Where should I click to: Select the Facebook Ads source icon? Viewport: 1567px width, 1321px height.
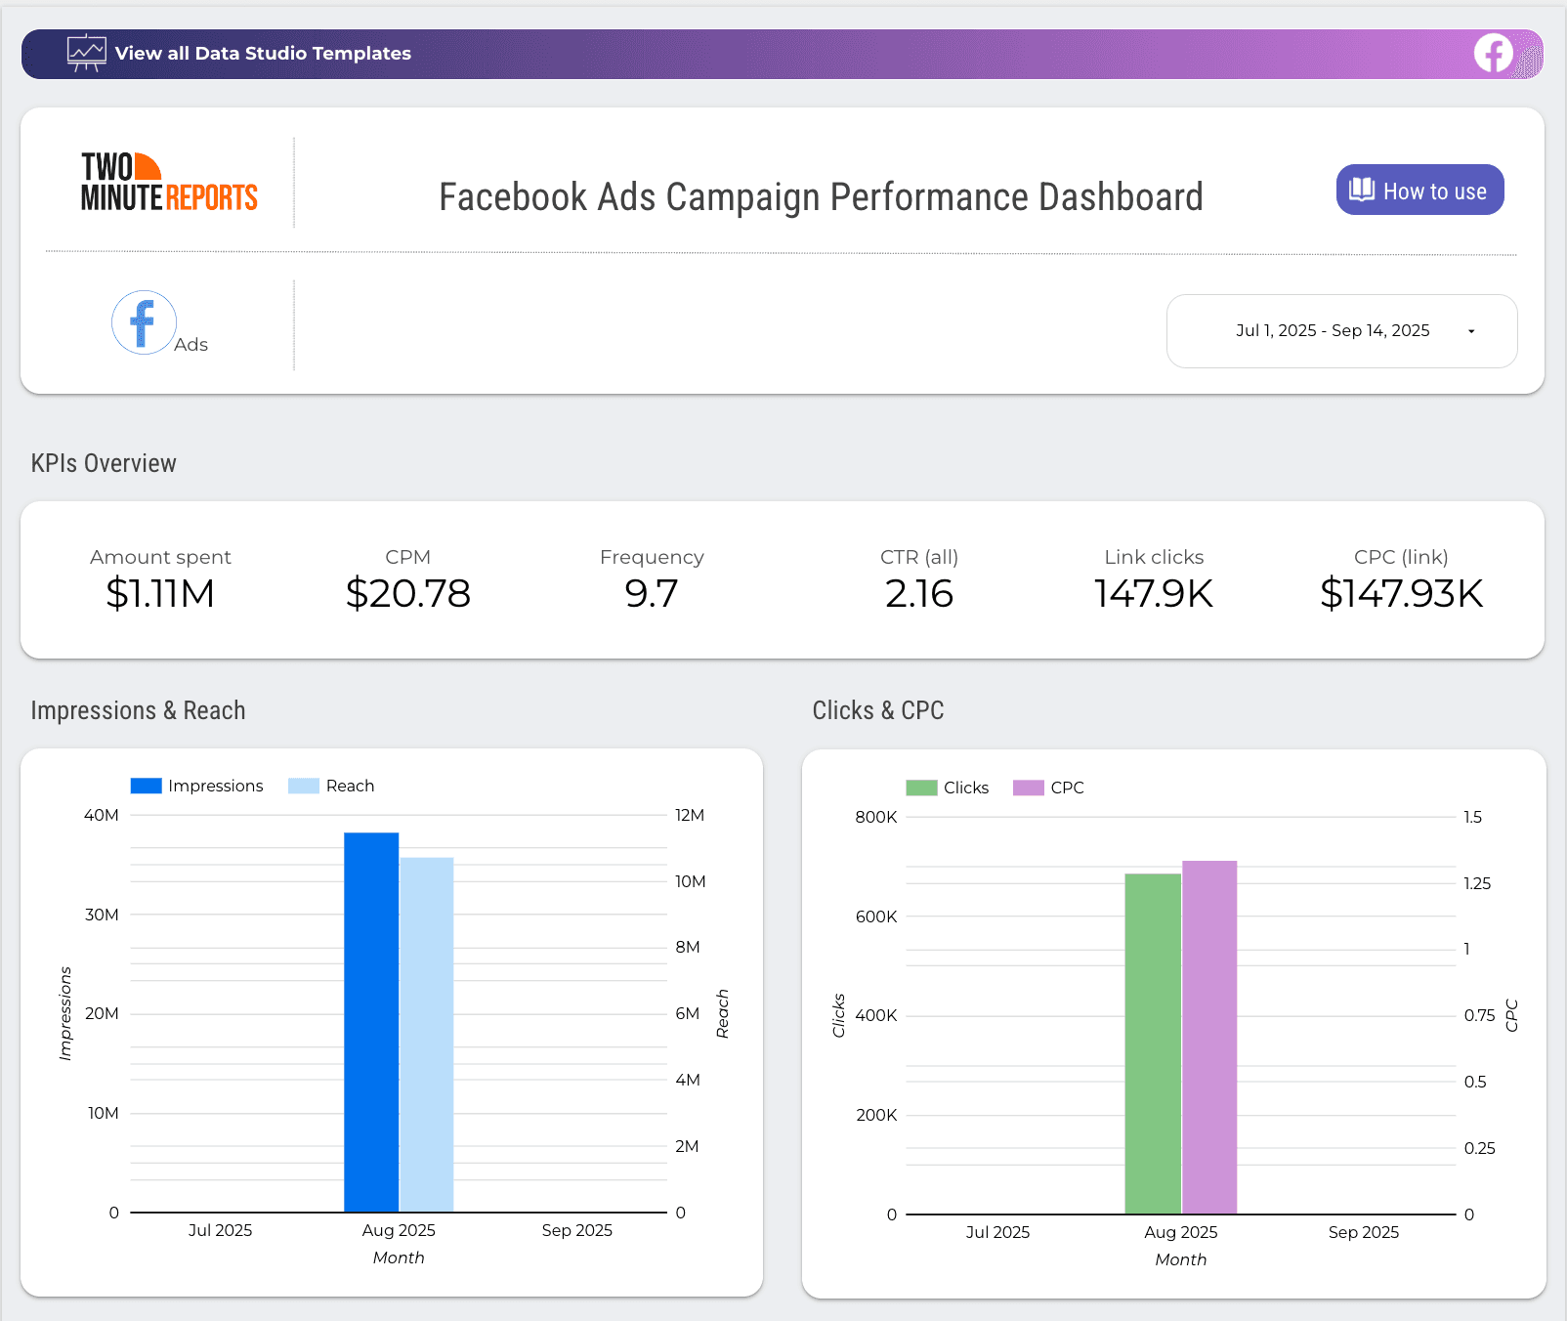pyautogui.click(x=143, y=321)
